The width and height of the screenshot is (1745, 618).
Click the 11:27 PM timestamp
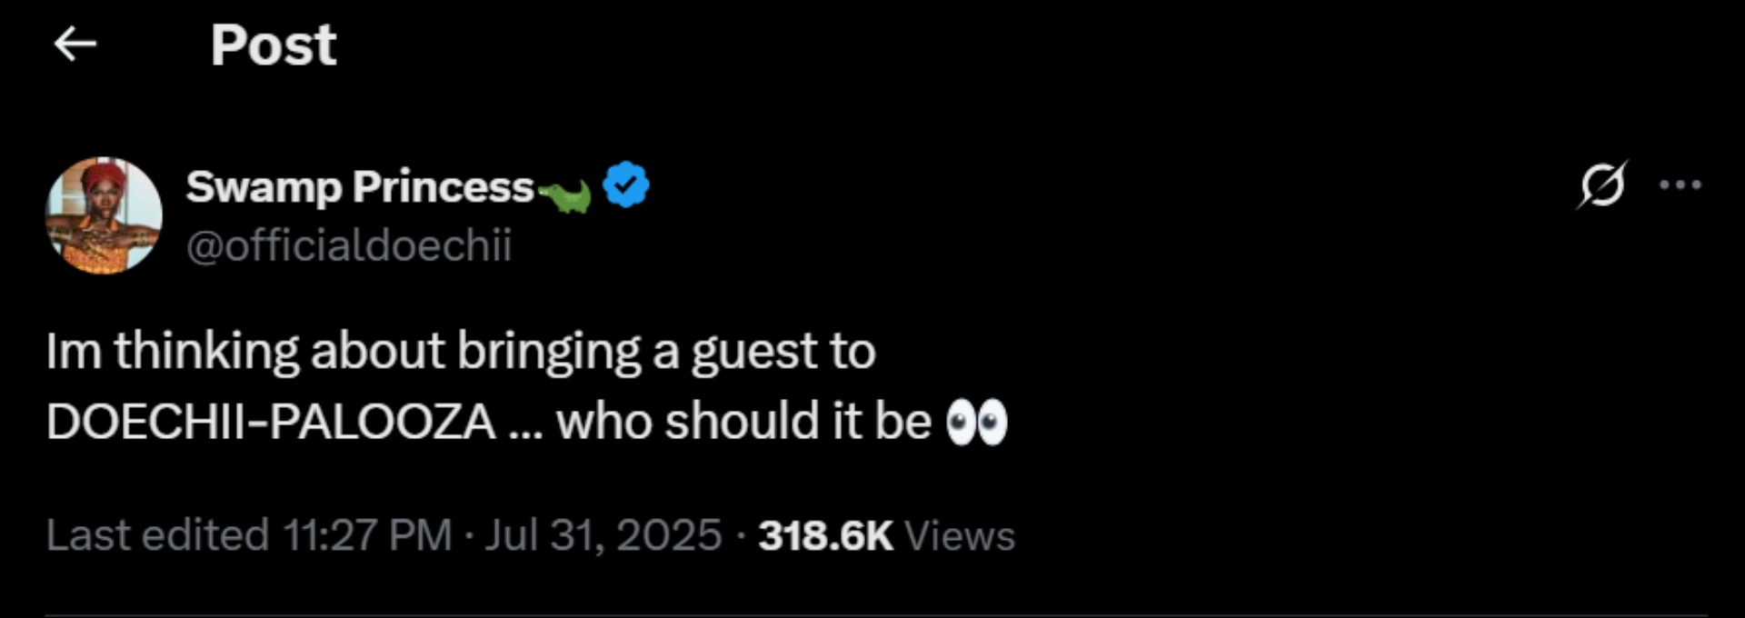[367, 534]
